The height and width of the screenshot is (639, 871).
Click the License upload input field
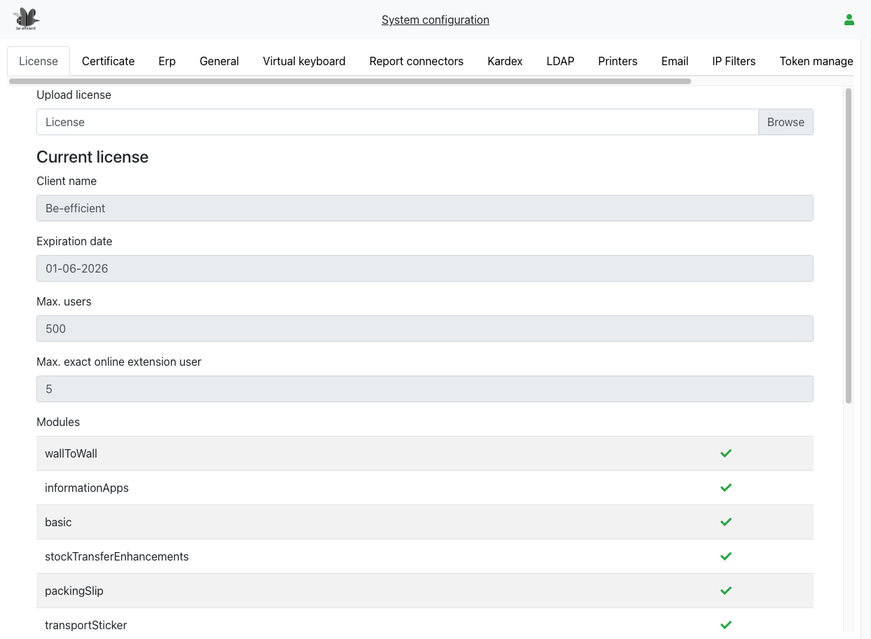(x=397, y=122)
